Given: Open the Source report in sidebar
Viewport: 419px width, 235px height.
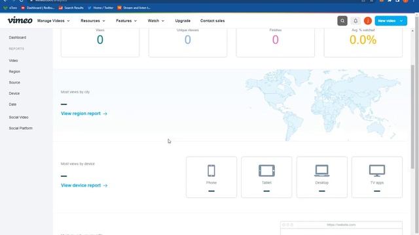Looking at the screenshot, I should 14,83.
